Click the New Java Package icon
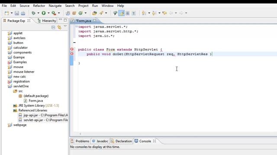Screen dimensions: 277x155 point(74,13)
